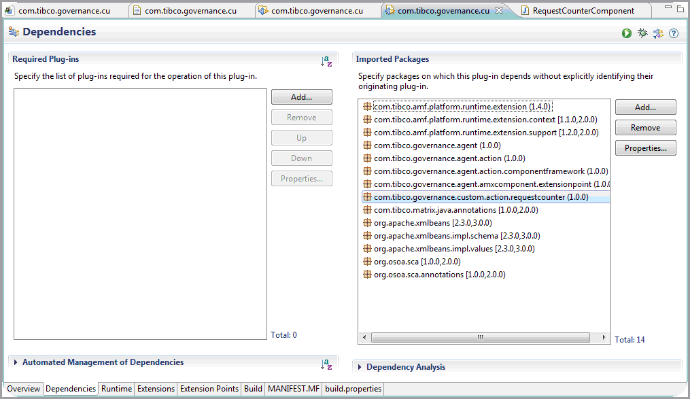Sort Required Plug-ins alphabetically
Screen dimensions: 690x399
click(326, 61)
